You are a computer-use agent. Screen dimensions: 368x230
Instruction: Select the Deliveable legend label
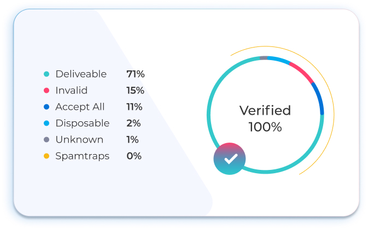tap(81, 74)
